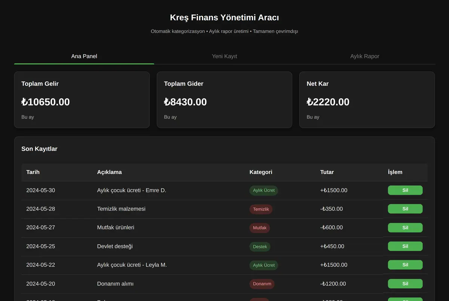This screenshot has width=449, height=301.
Task: Click description Mutfak ürünleri
Action: coord(116,227)
